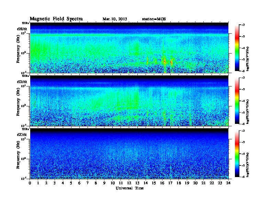Click the dH/dt panel color scale bar
This screenshot has height=210, width=272.
coord(237,48)
